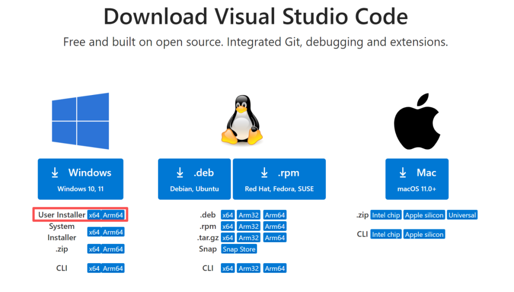Viewport: 514px width, 292px height.
Task: Download Windows CLI Arm64
Action: pos(113,268)
